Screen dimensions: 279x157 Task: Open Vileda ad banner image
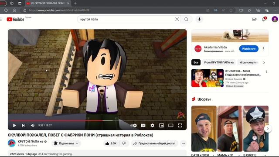pos(230,36)
